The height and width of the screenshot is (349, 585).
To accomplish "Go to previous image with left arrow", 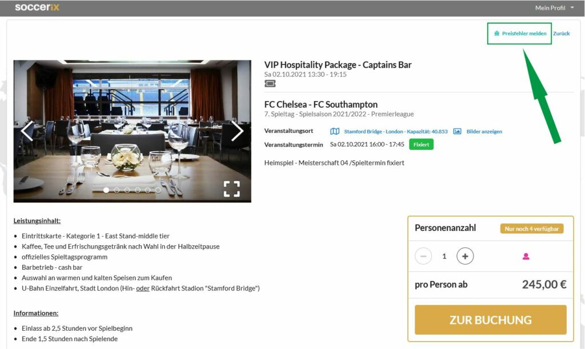I will pos(27,131).
